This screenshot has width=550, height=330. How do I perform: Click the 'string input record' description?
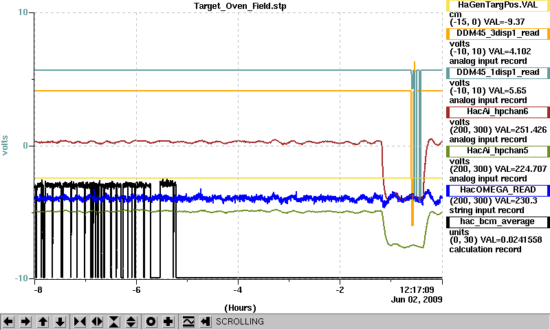coord(487,210)
